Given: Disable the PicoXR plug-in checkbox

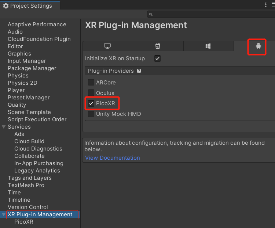Looking at the screenshot, I should click(91, 104).
